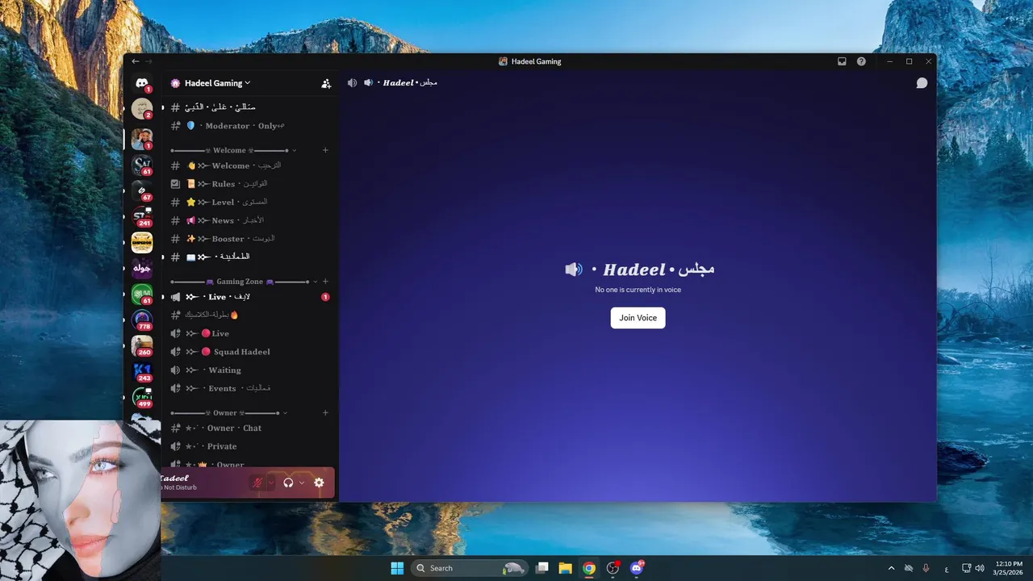
Task: Open the News الأخبار channel
Action: click(249, 220)
